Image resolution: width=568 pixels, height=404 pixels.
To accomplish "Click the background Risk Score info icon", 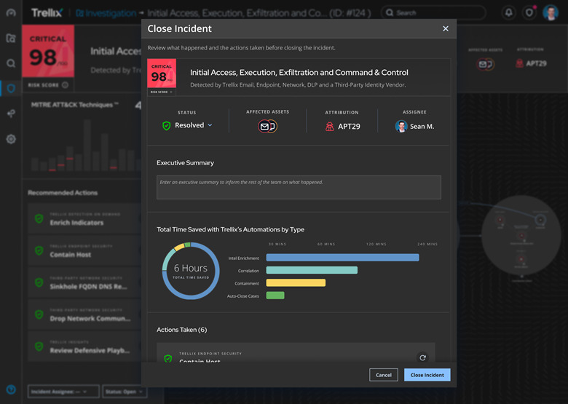I will [65, 84].
